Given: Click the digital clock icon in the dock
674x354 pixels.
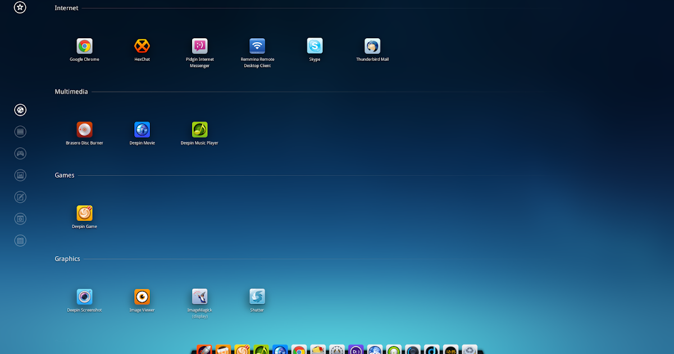Looking at the screenshot, I should click(x=450, y=350).
